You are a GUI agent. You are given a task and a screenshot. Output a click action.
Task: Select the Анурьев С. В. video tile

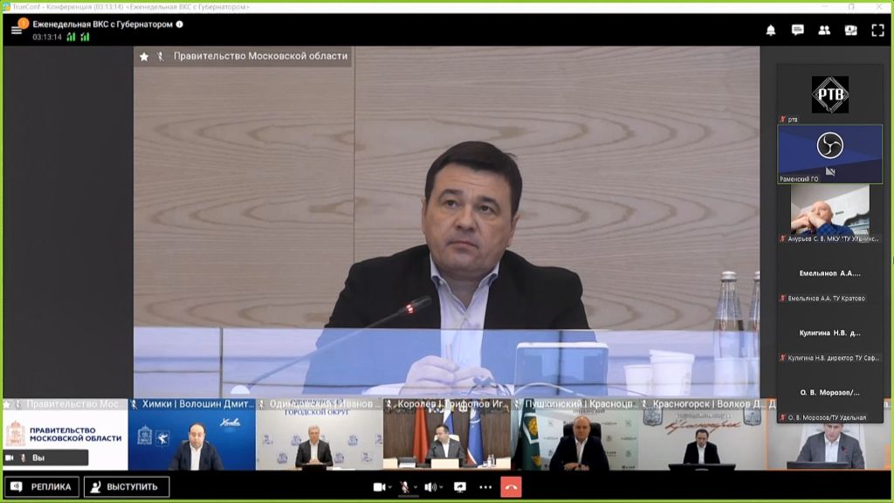(x=830, y=213)
